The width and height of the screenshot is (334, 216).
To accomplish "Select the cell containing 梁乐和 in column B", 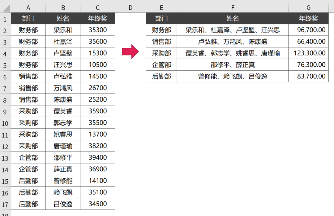I will coord(63,30).
